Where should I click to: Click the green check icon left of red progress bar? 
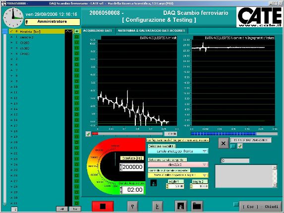pyautogui.click(x=88, y=134)
